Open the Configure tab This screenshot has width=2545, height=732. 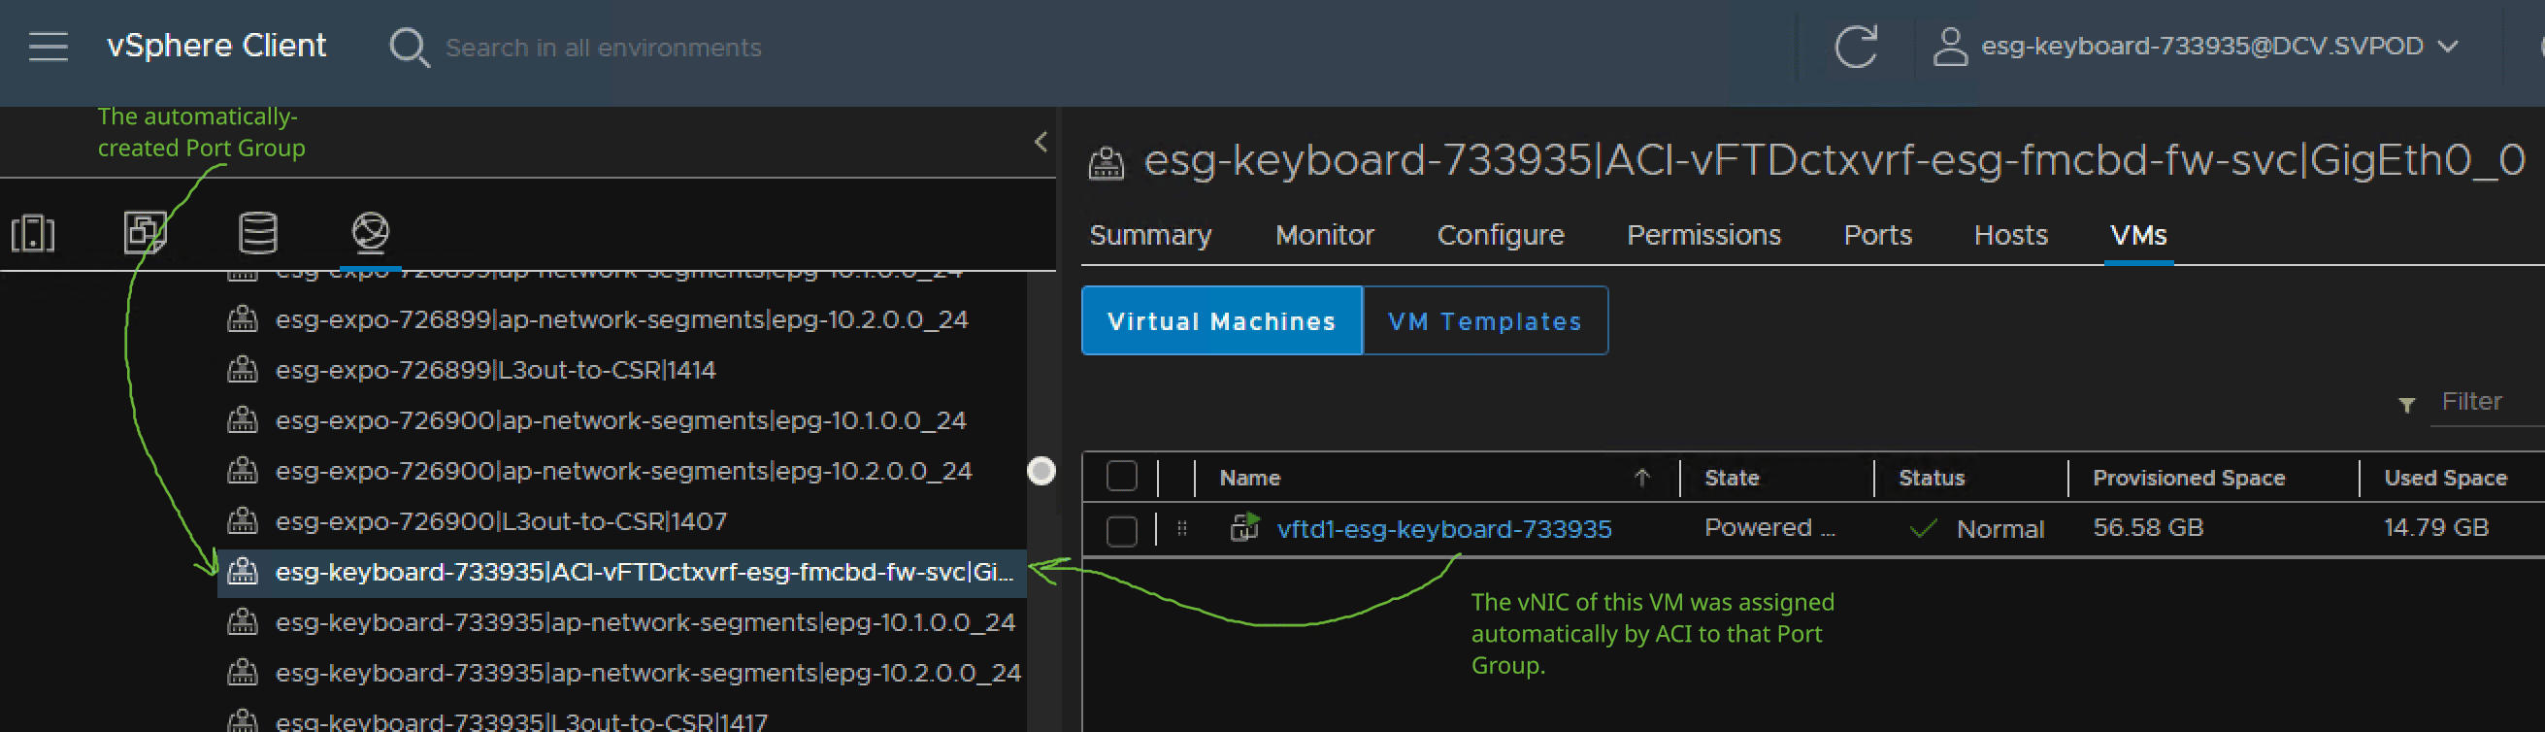coord(1500,235)
